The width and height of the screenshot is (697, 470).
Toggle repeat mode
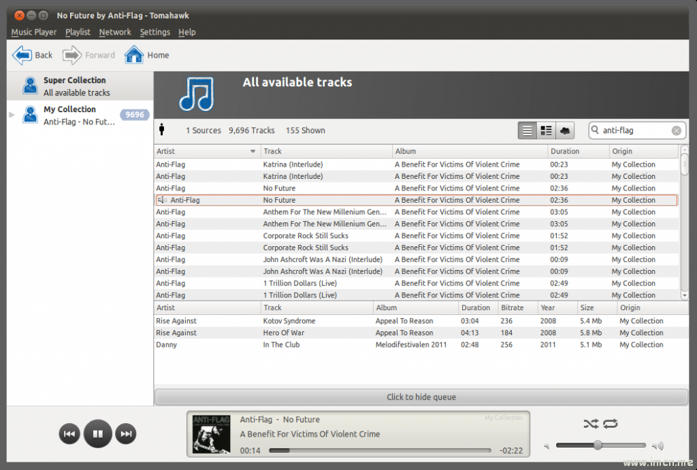click(611, 424)
